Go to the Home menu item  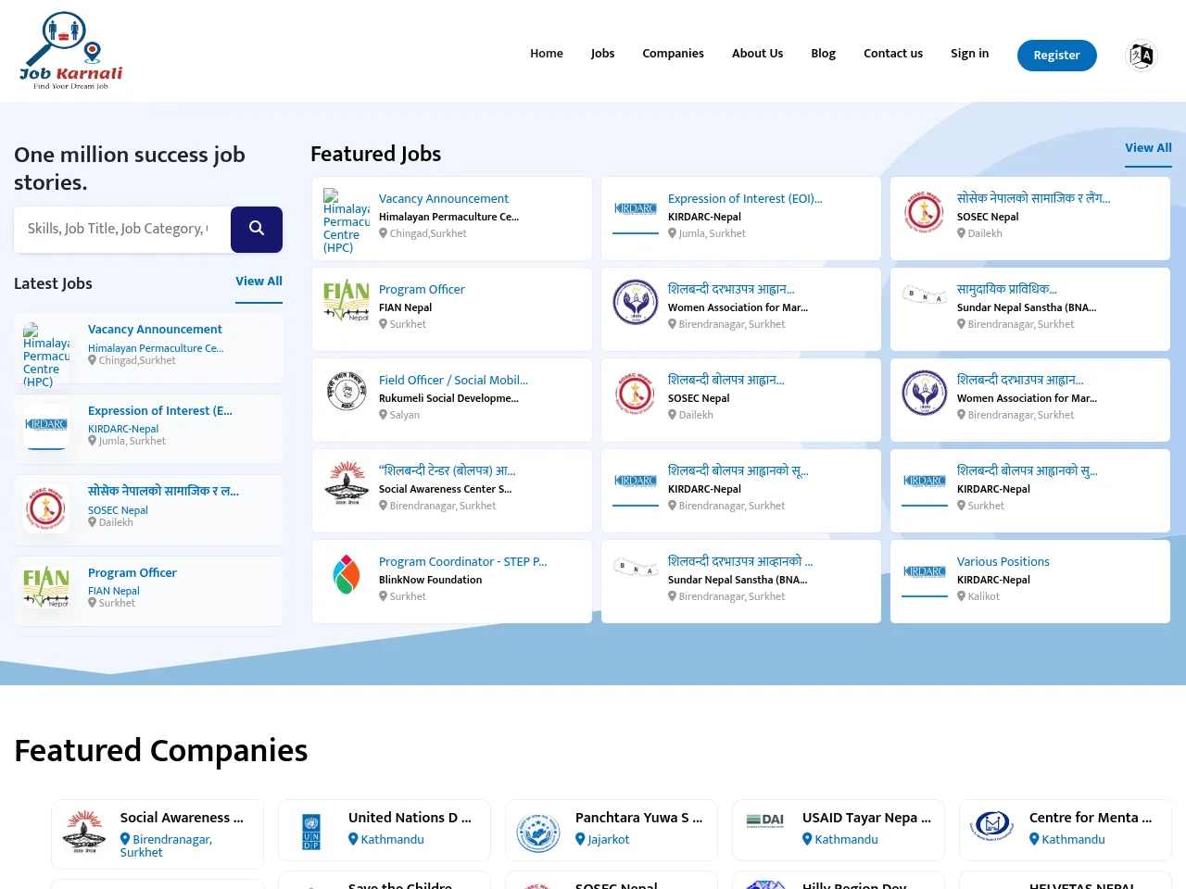(547, 54)
